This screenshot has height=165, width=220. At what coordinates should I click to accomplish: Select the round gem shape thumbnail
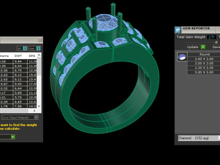[182, 57]
